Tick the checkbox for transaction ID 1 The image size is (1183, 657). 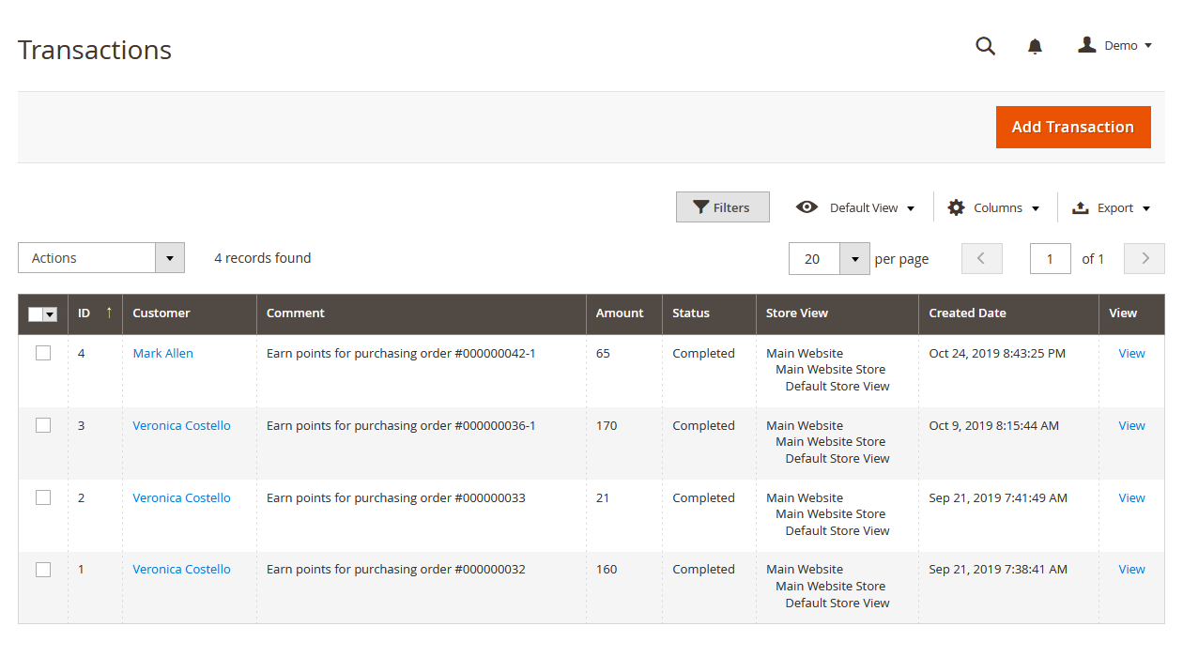click(x=43, y=569)
